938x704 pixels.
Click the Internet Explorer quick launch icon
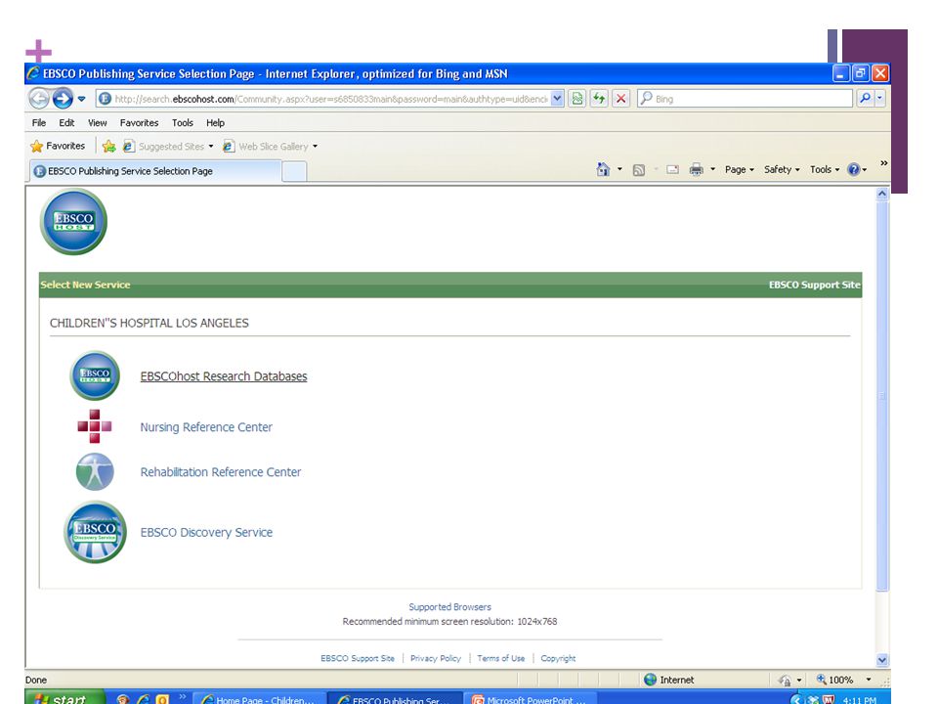tap(143, 699)
